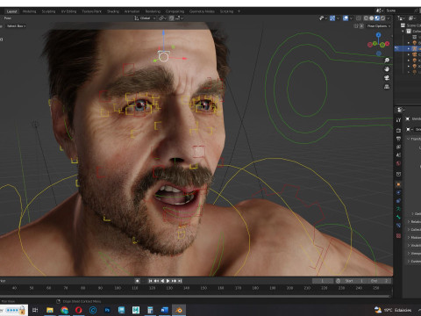Toggle snapping magnet icon in header
The width and height of the screenshot is (421, 316).
[x=172, y=18]
